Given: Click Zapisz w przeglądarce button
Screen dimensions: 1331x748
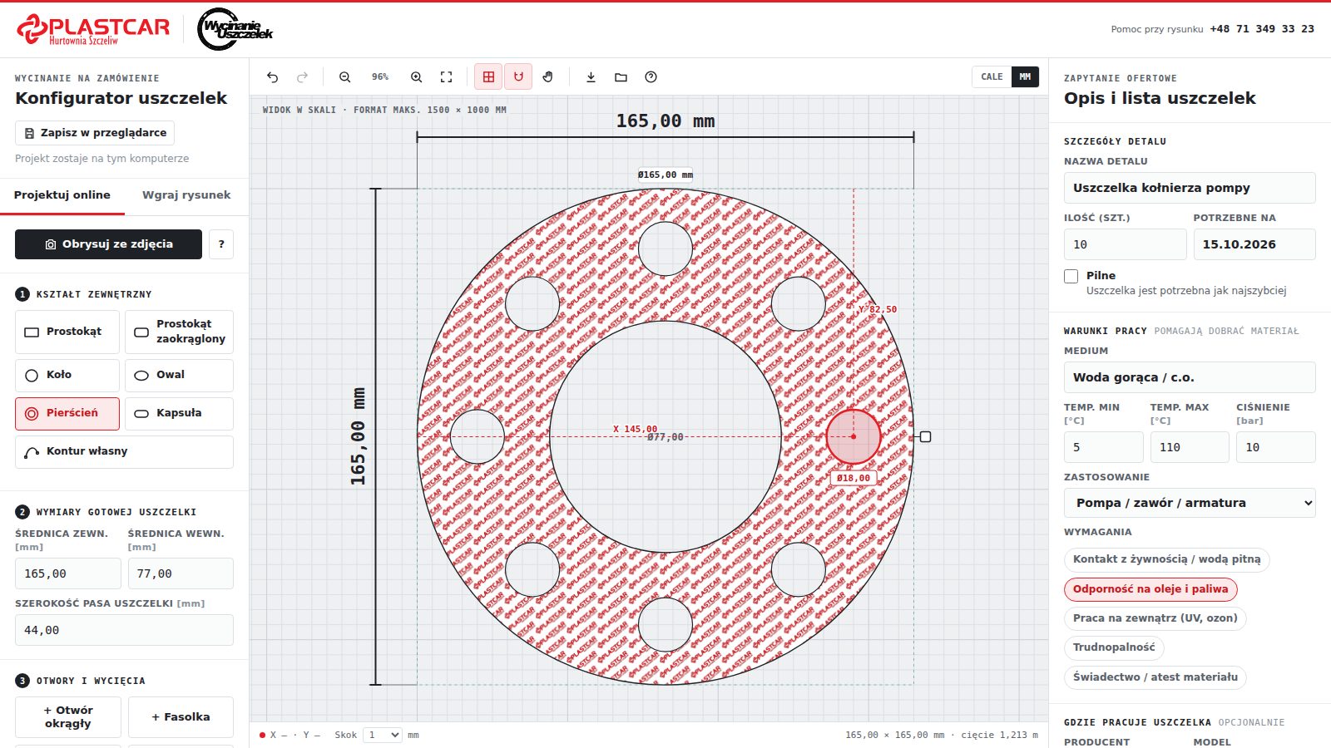Looking at the screenshot, I should coord(95,133).
